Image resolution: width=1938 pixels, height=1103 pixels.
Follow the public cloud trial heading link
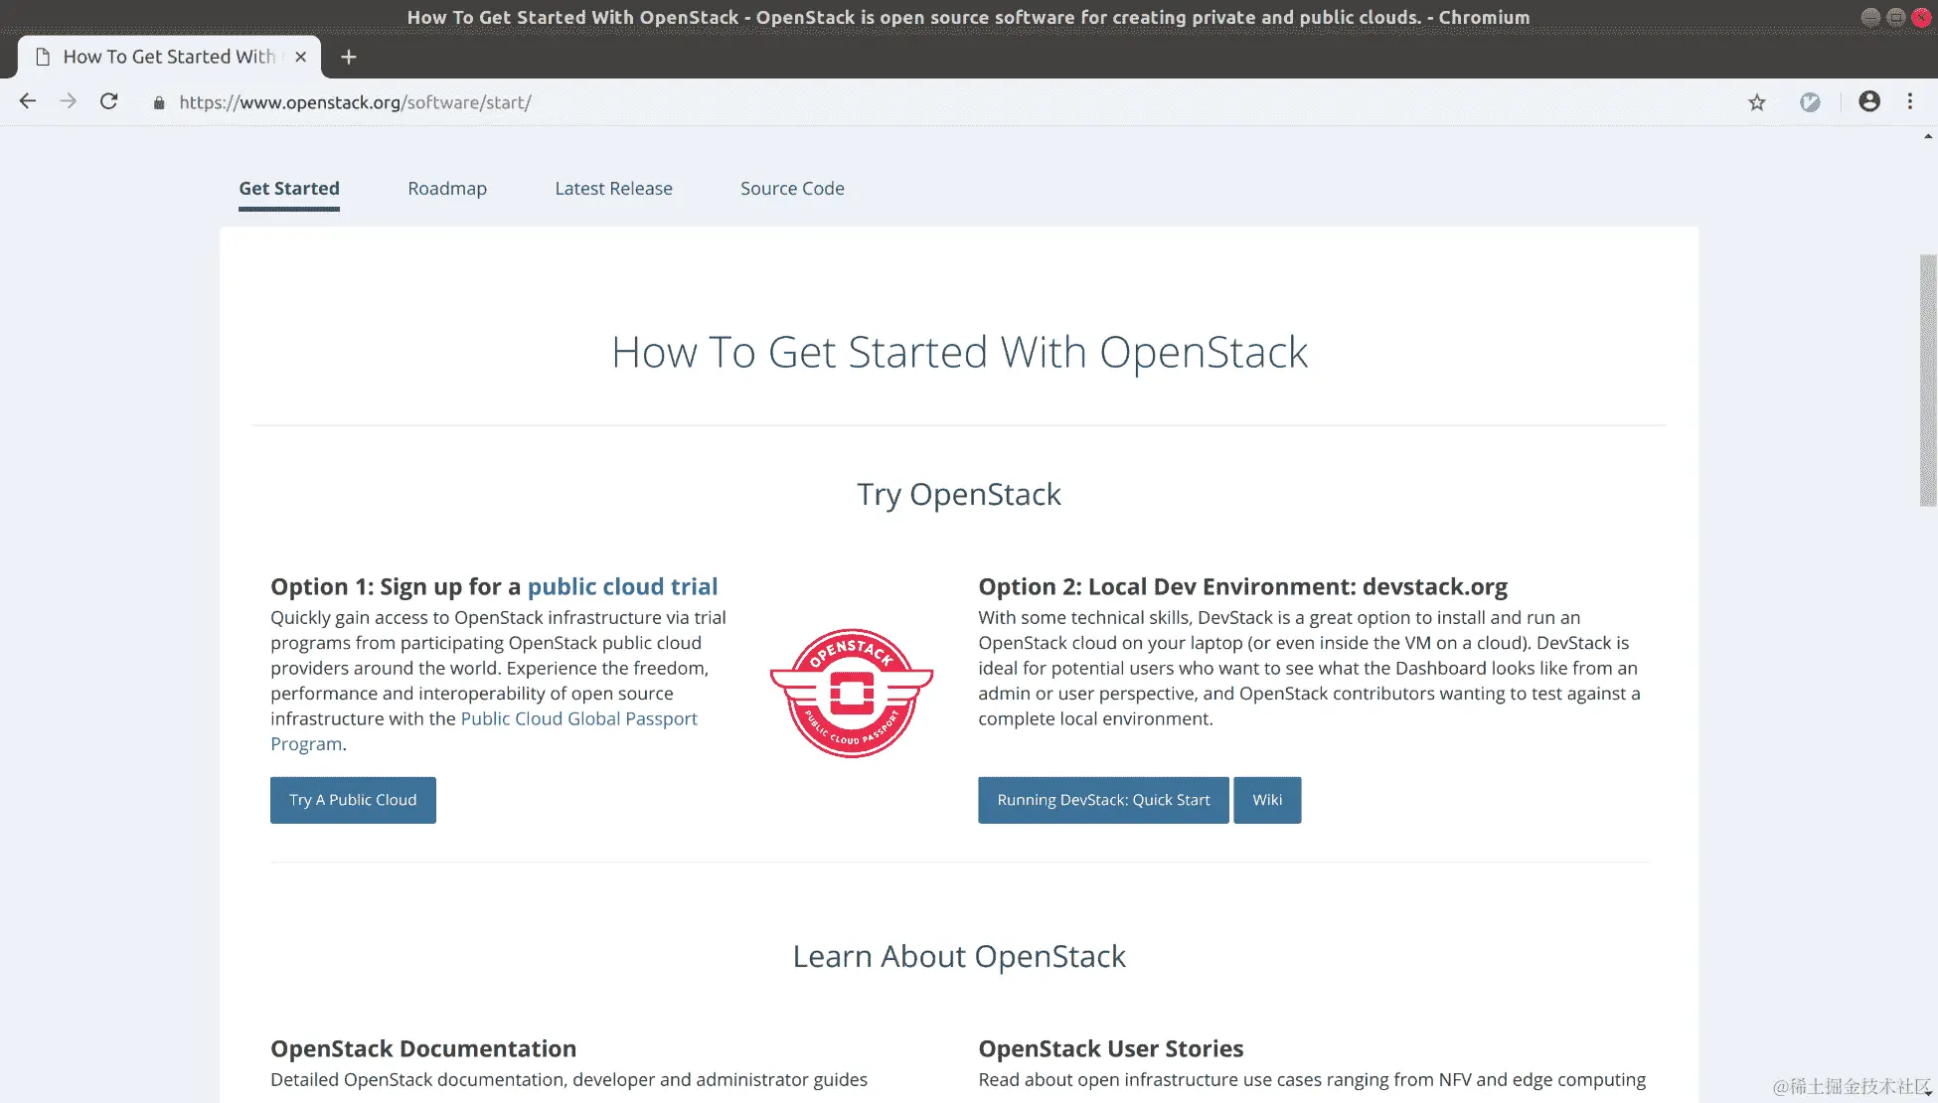622,586
